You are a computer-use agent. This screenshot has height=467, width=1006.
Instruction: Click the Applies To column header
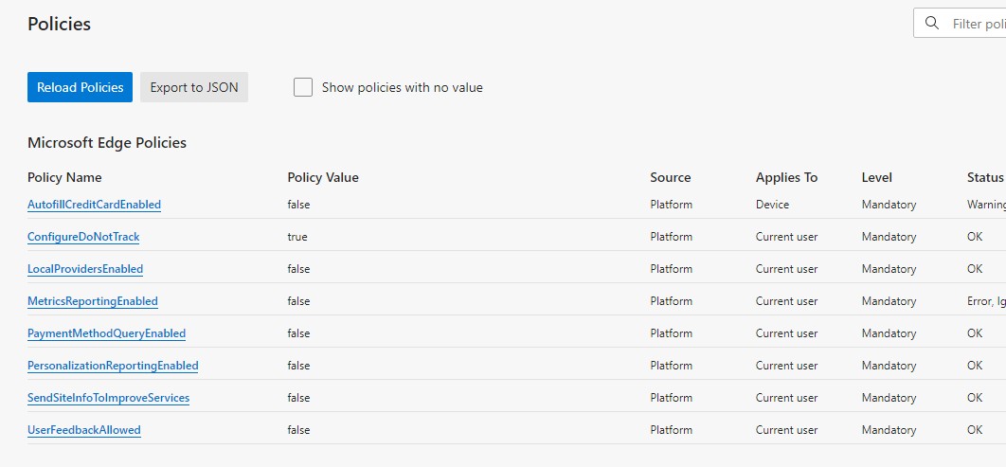[786, 177]
